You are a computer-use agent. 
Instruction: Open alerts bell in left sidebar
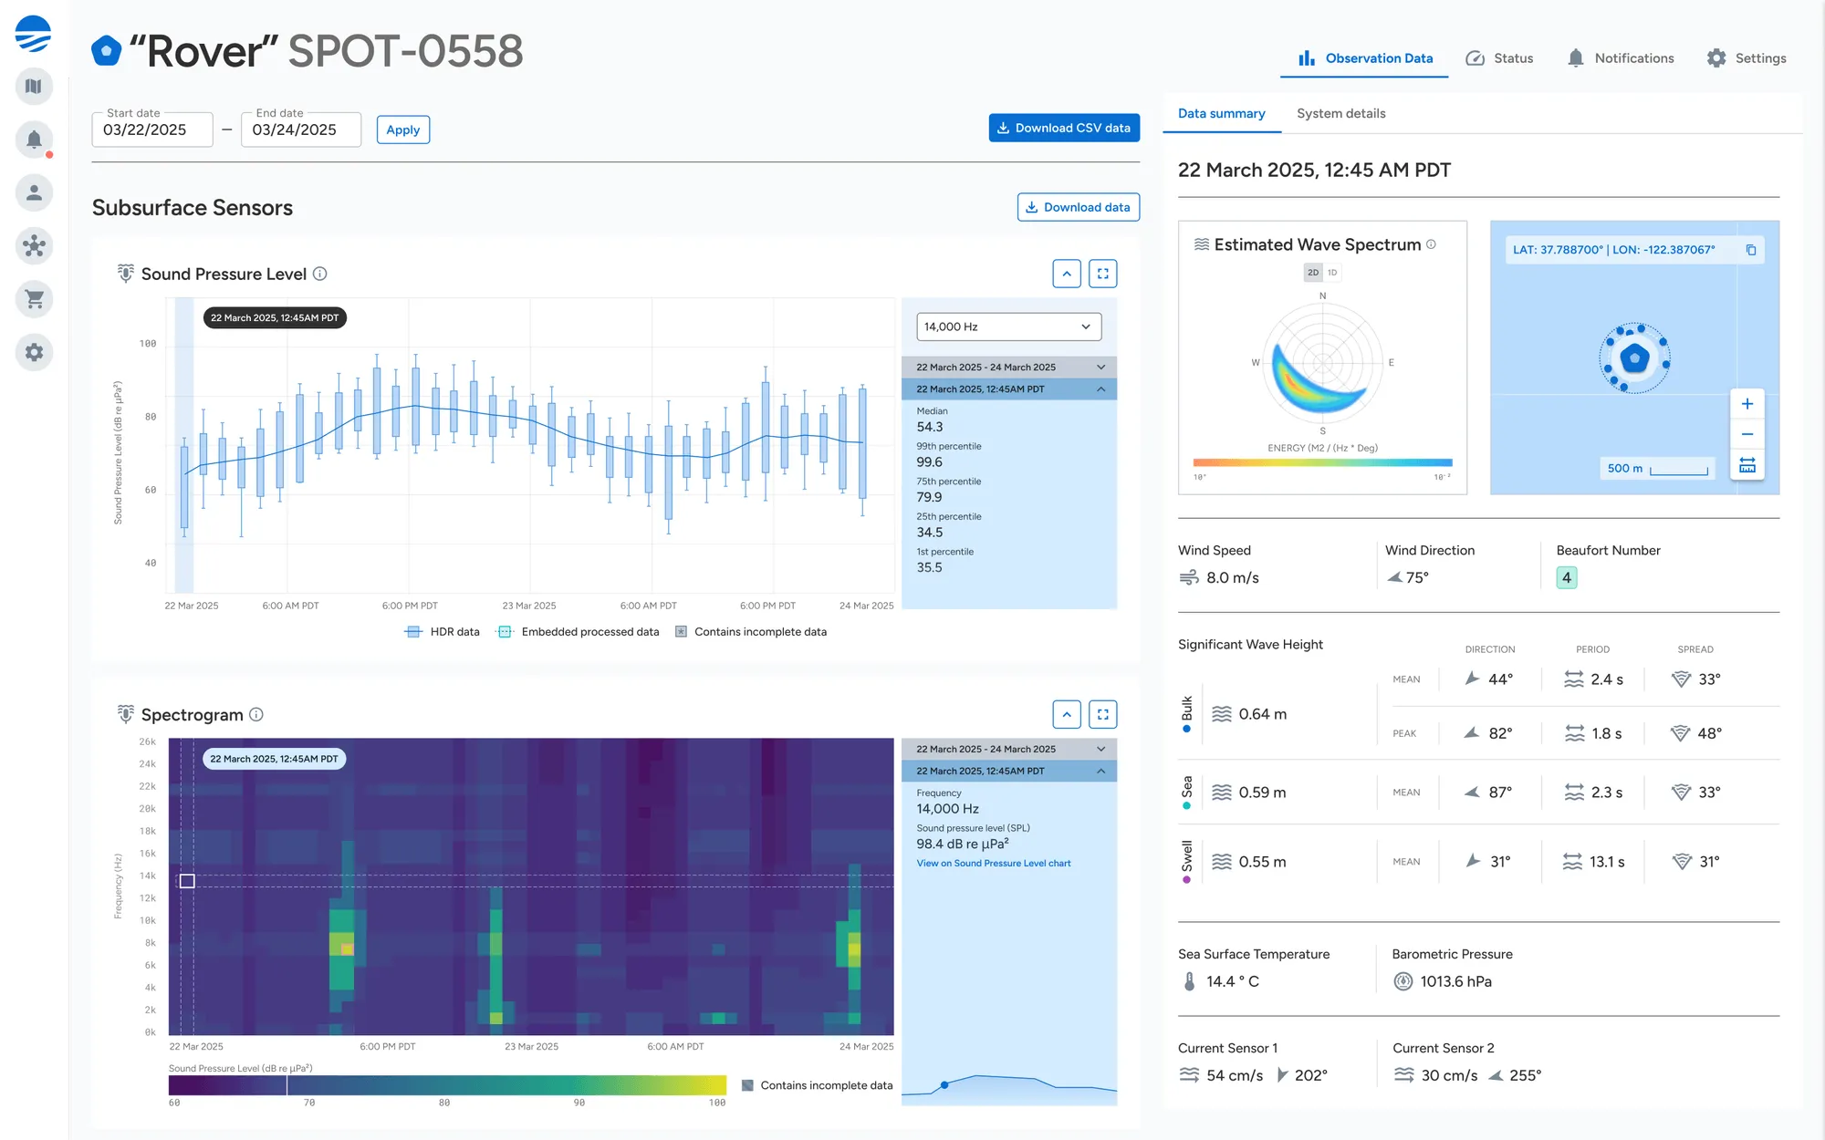(34, 140)
